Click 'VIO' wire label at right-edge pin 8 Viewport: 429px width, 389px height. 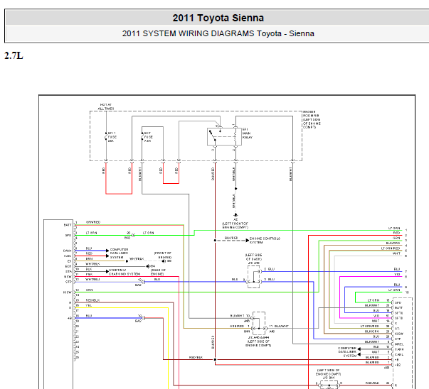397,274
